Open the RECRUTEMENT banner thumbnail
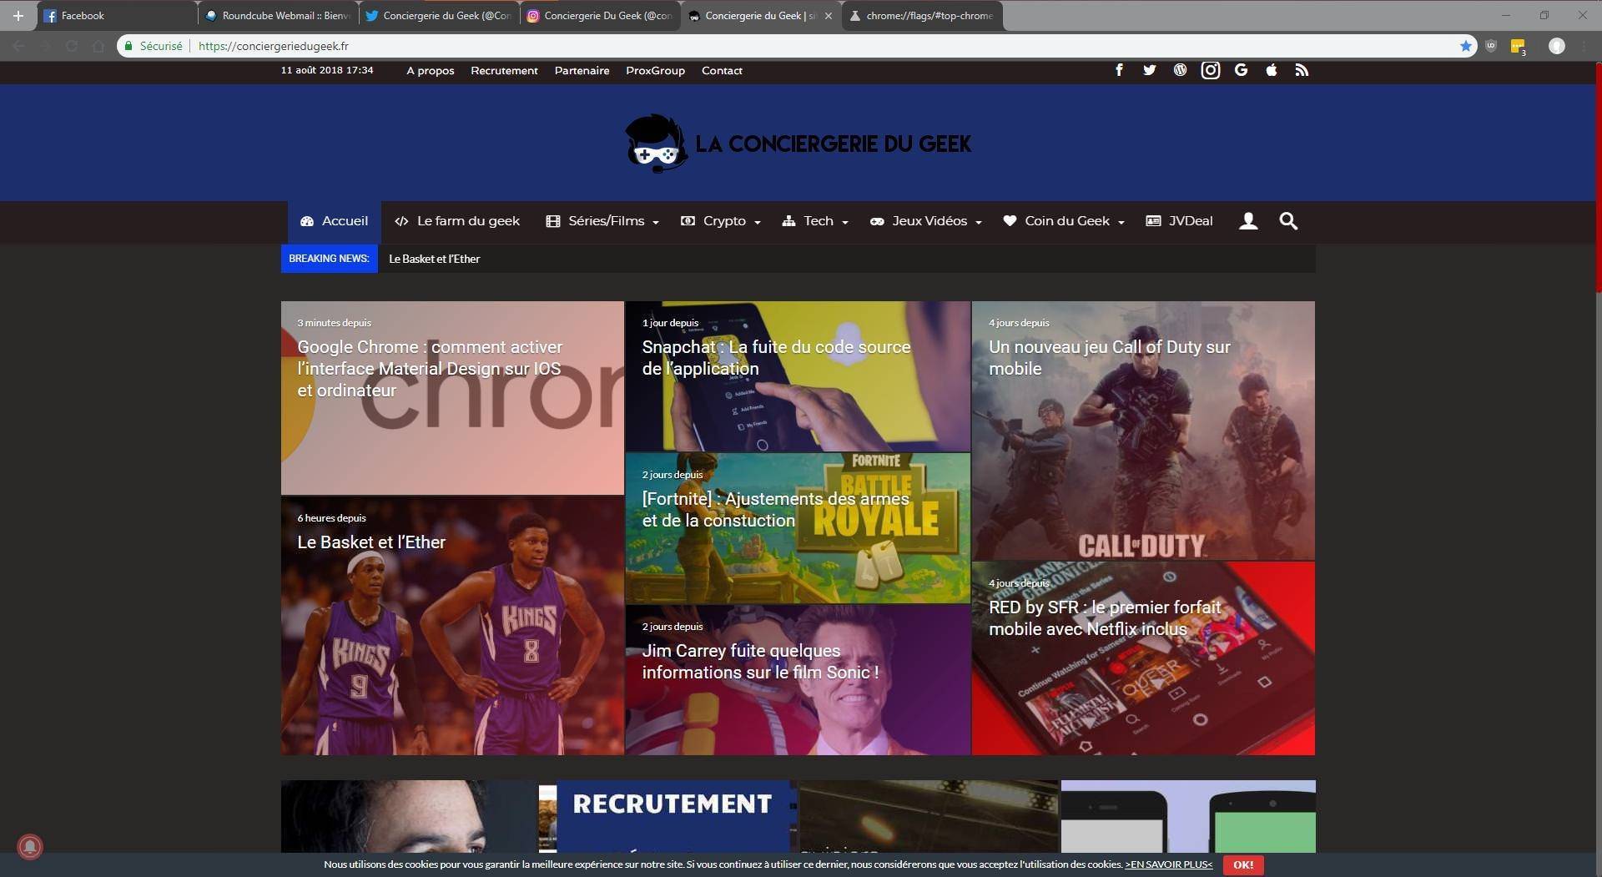This screenshot has height=877, width=1602. 669,816
